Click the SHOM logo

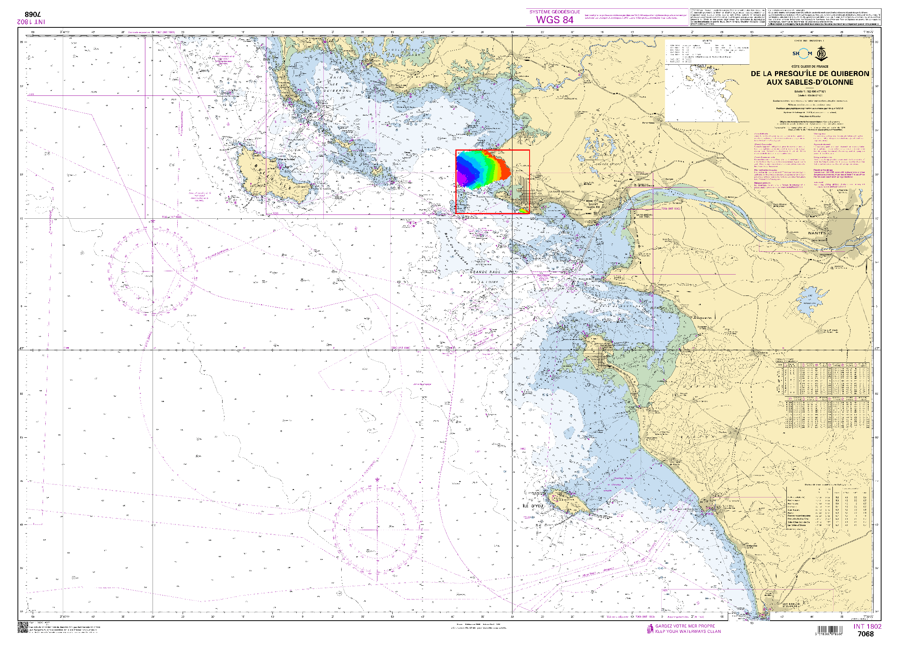click(x=802, y=54)
